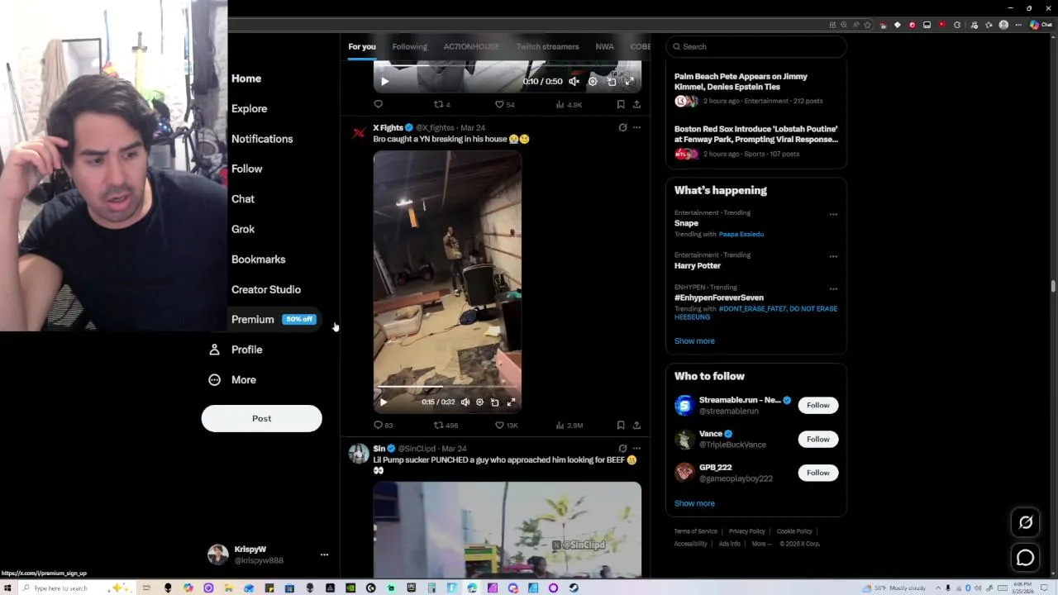Viewport: 1058px width, 595px height.
Task: Show more trends under What's happening
Action: pos(694,340)
